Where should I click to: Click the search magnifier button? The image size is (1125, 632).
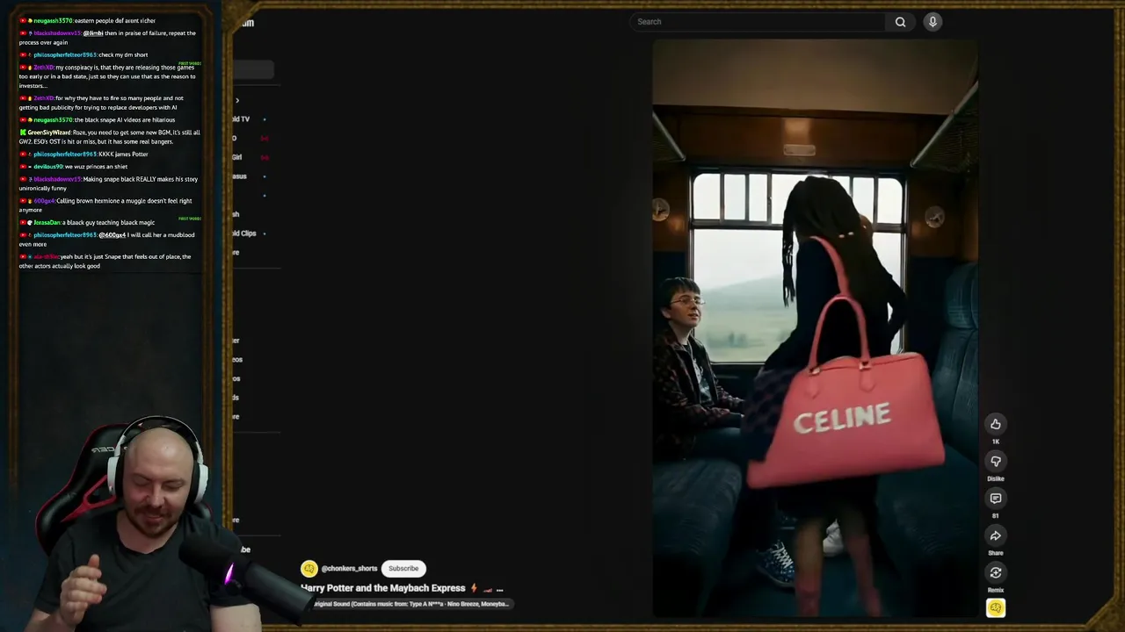pos(900,22)
